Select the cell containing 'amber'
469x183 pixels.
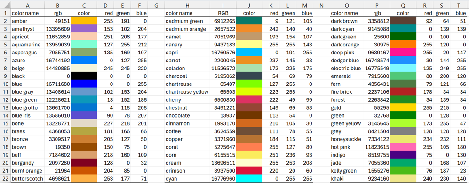27,21
